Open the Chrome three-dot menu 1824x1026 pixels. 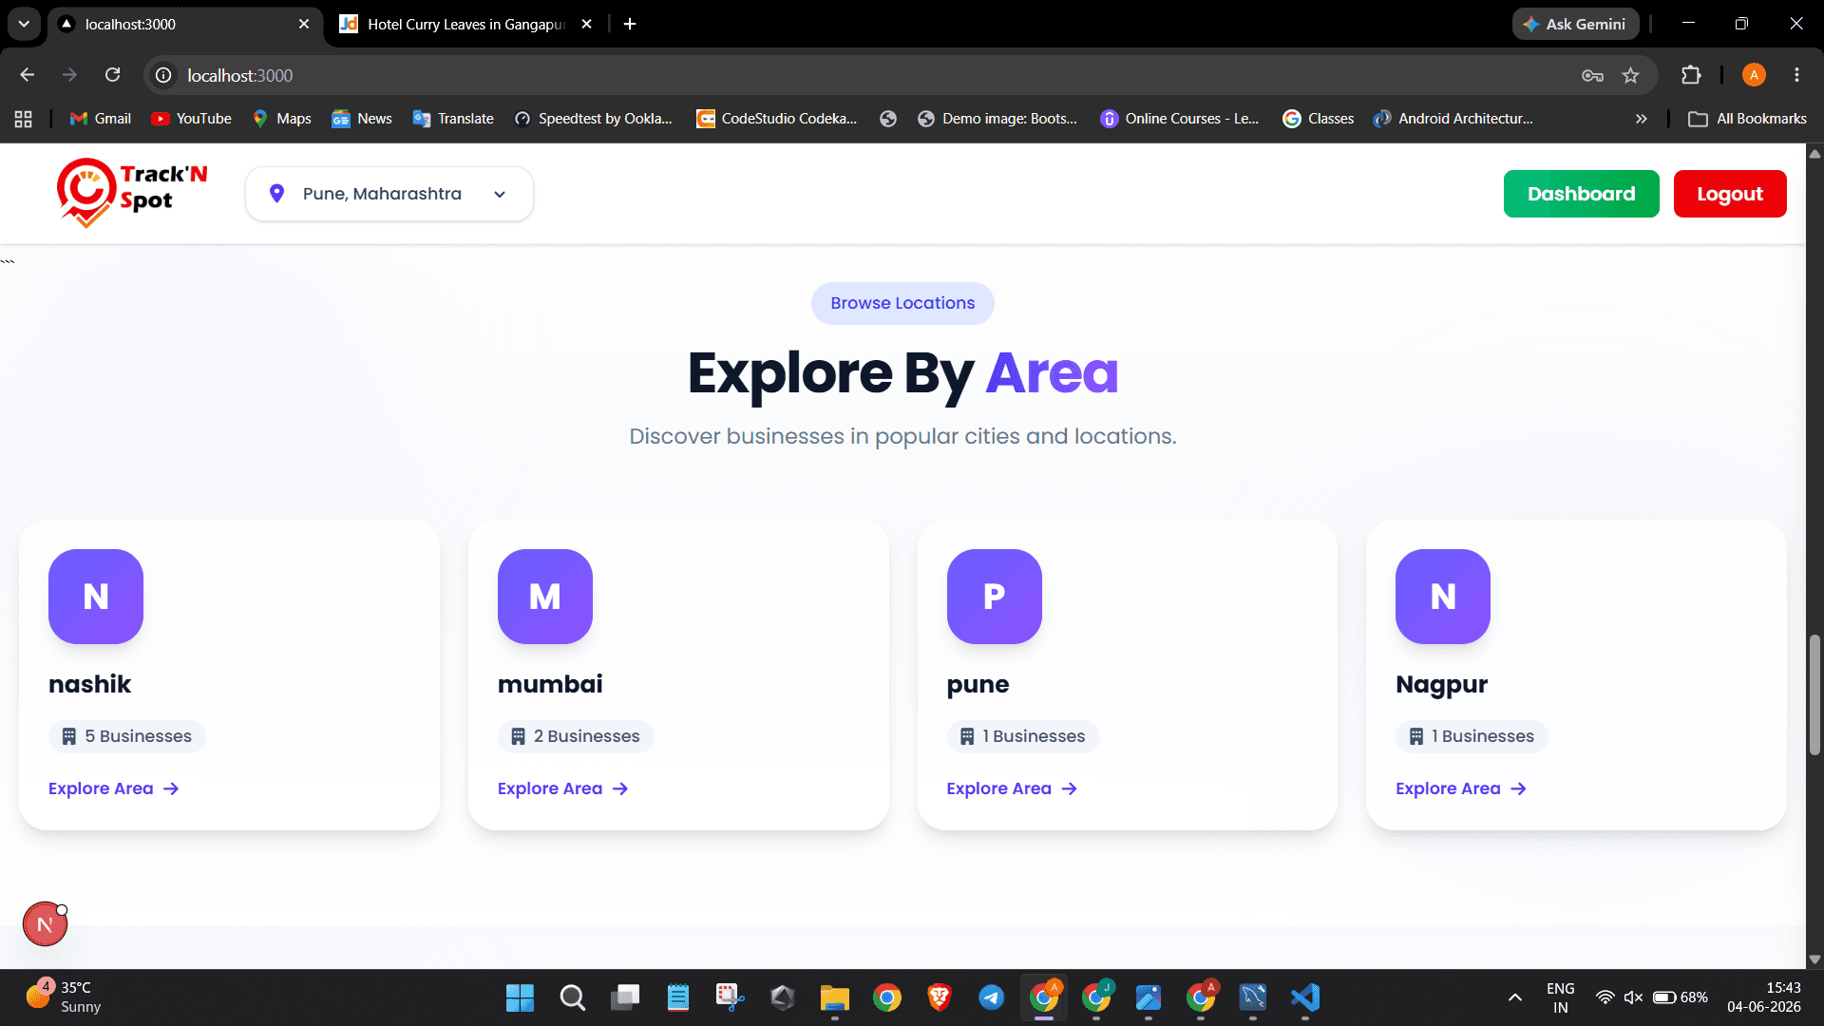click(x=1796, y=75)
